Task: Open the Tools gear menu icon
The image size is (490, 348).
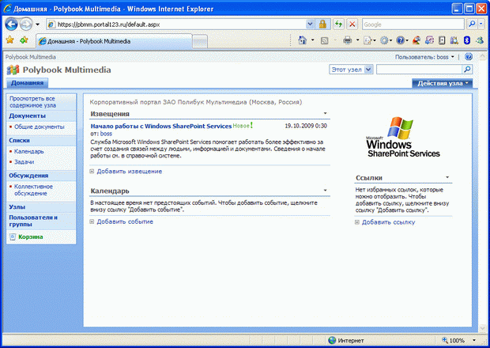Action: 384,40
